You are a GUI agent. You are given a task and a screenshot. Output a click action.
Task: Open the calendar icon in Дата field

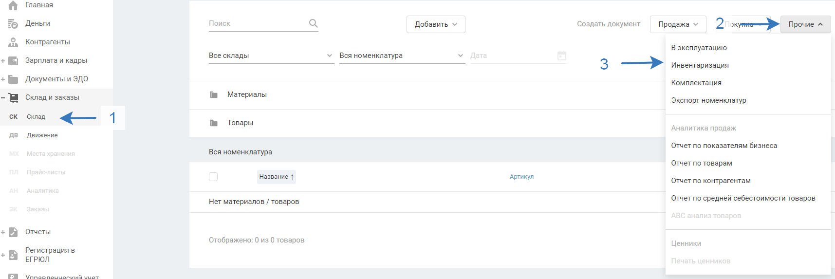point(562,56)
